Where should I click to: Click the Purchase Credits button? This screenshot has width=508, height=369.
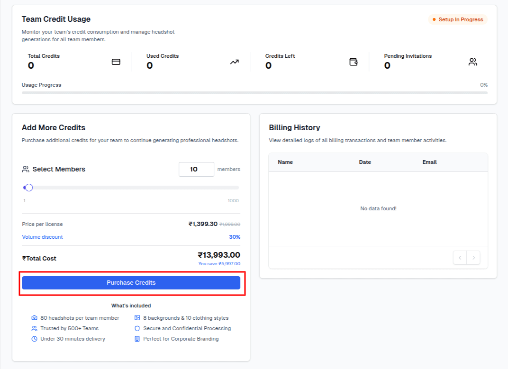pyautogui.click(x=131, y=283)
